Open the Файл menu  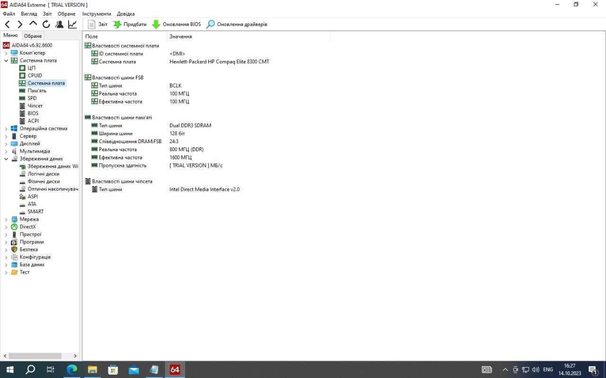click(9, 14)
